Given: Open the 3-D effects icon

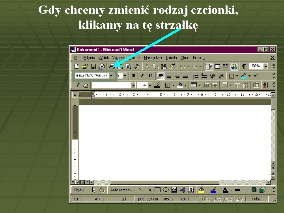Looking at the screenshot, I should point(262,190).
